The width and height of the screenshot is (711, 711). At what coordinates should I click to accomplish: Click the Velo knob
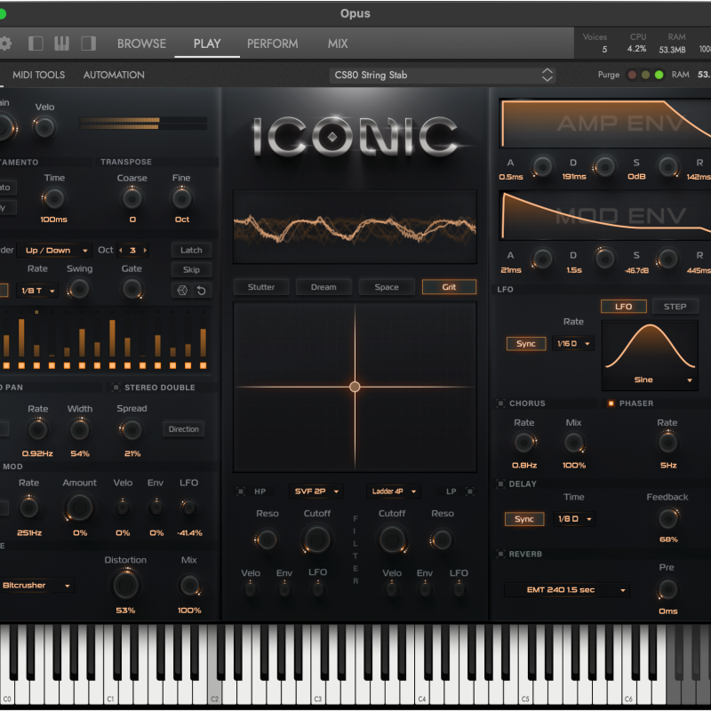(44, 128)
